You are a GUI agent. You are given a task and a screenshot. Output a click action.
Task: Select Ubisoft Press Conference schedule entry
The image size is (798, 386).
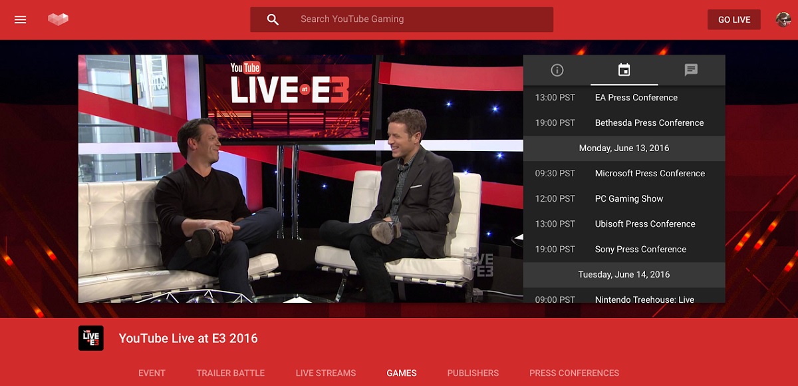(624, 224)
